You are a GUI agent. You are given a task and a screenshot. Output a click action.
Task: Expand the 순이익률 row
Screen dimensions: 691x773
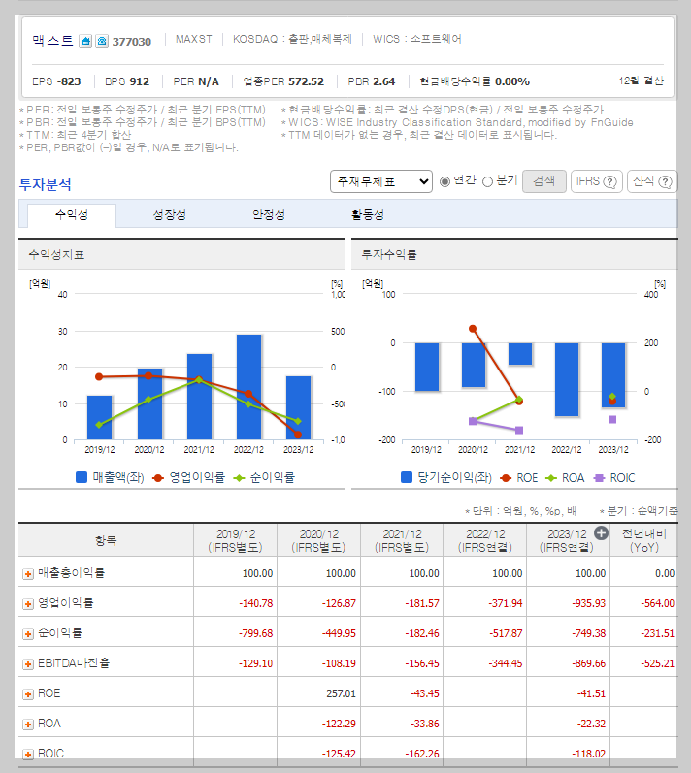coord(28,634)
